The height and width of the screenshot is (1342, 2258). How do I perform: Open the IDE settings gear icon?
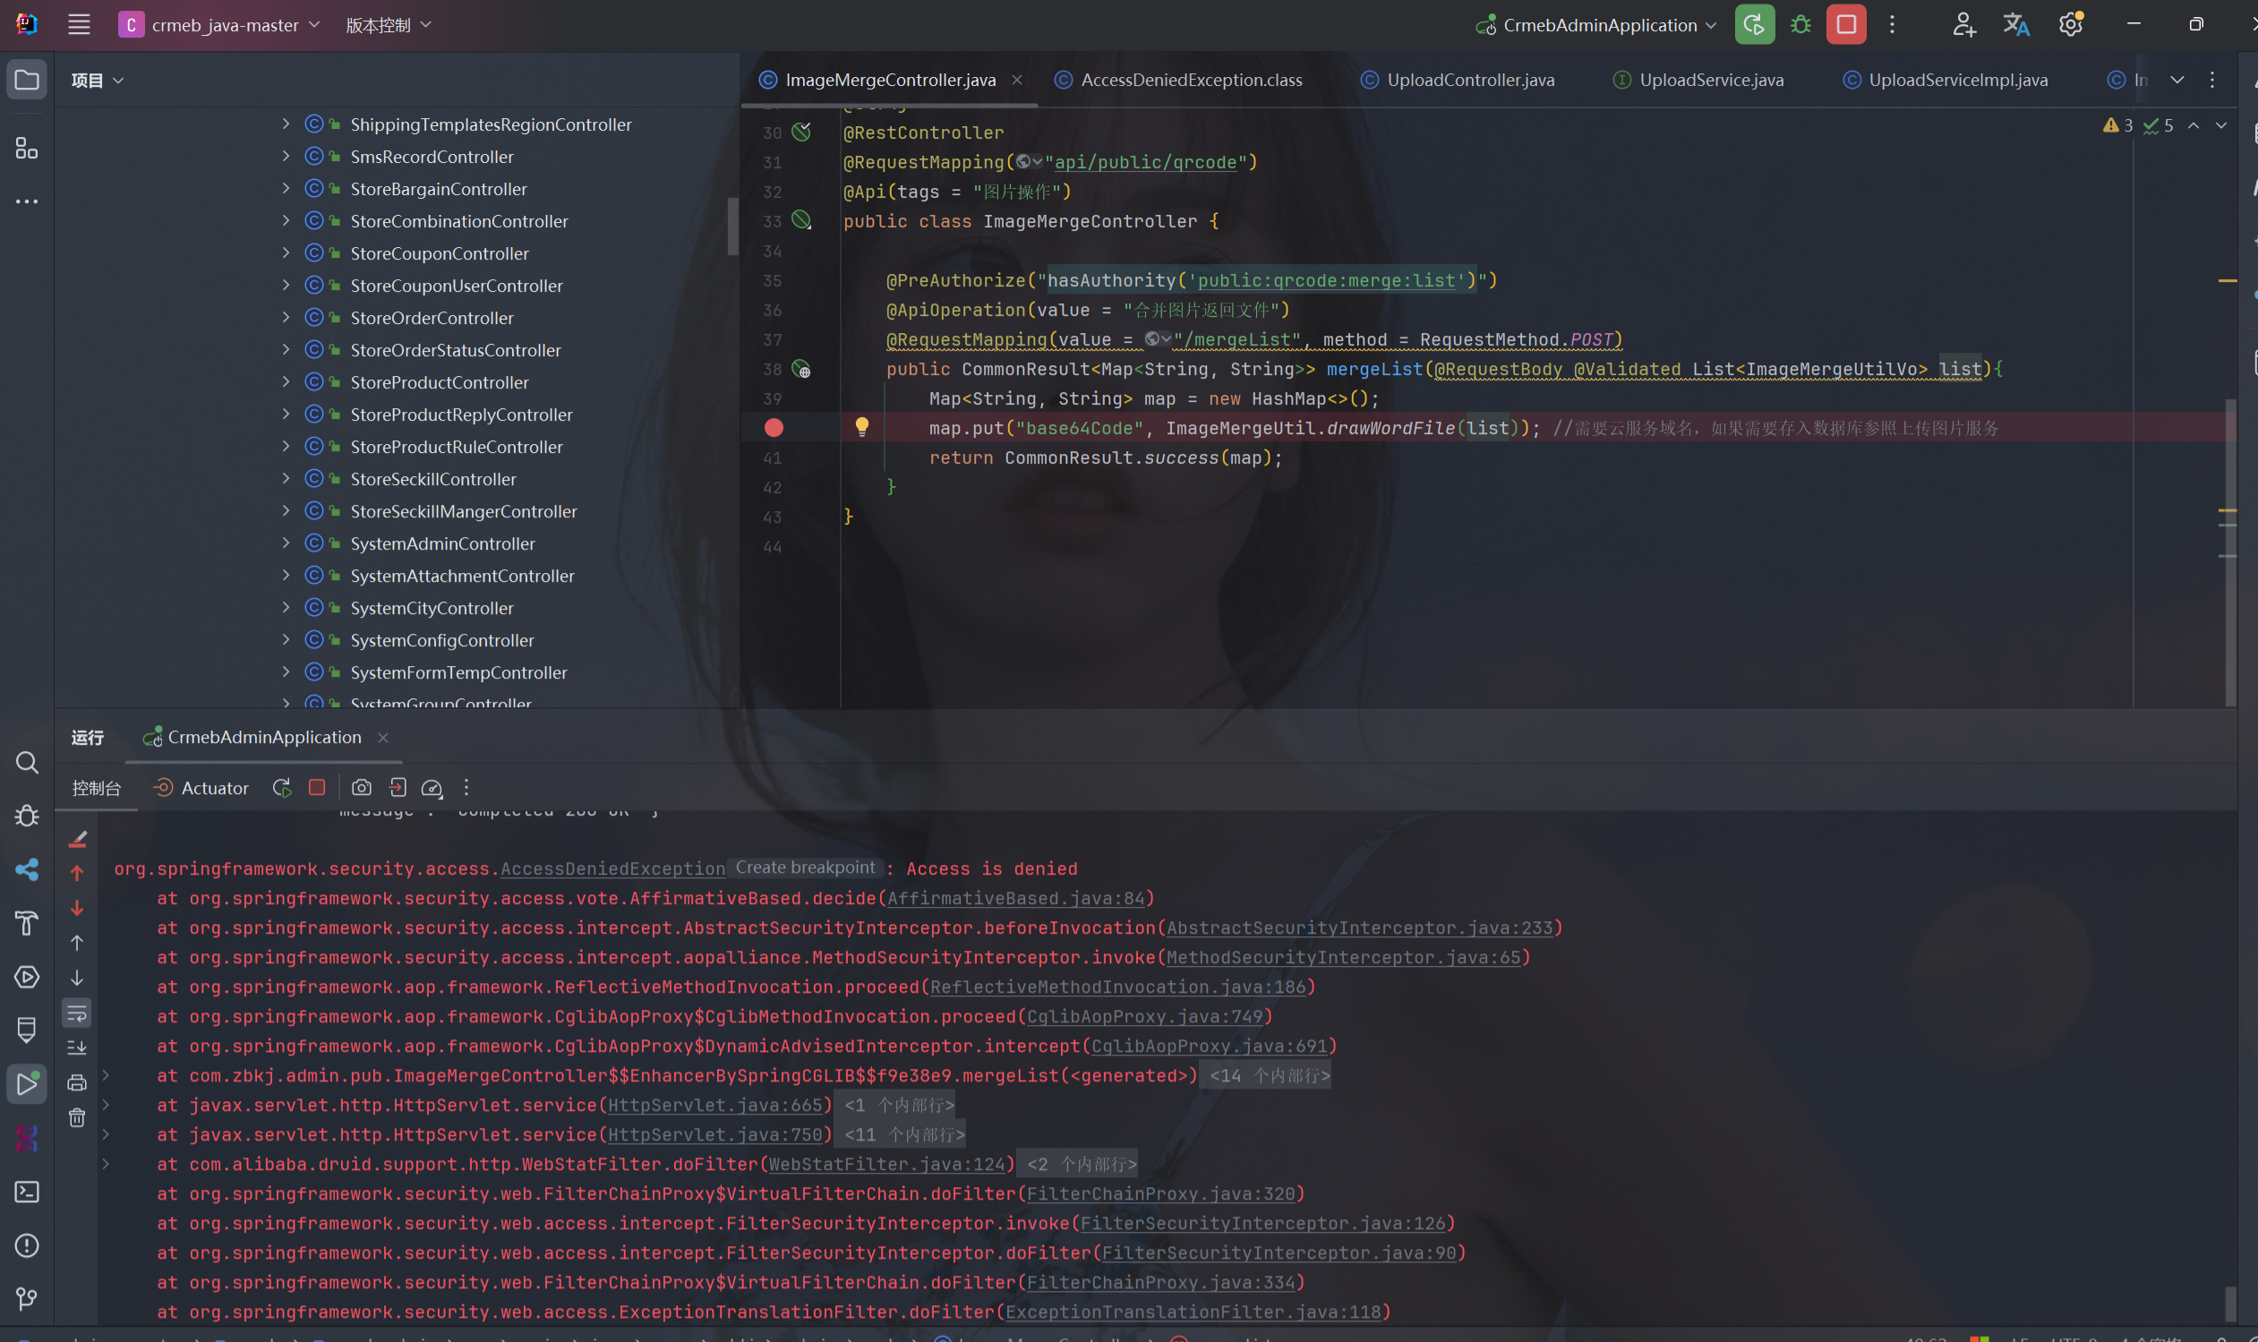[x=2070, y=24]
